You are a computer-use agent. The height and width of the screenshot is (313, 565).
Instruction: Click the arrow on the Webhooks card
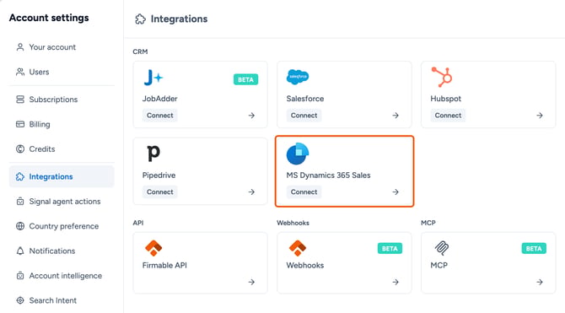[395, 282]
